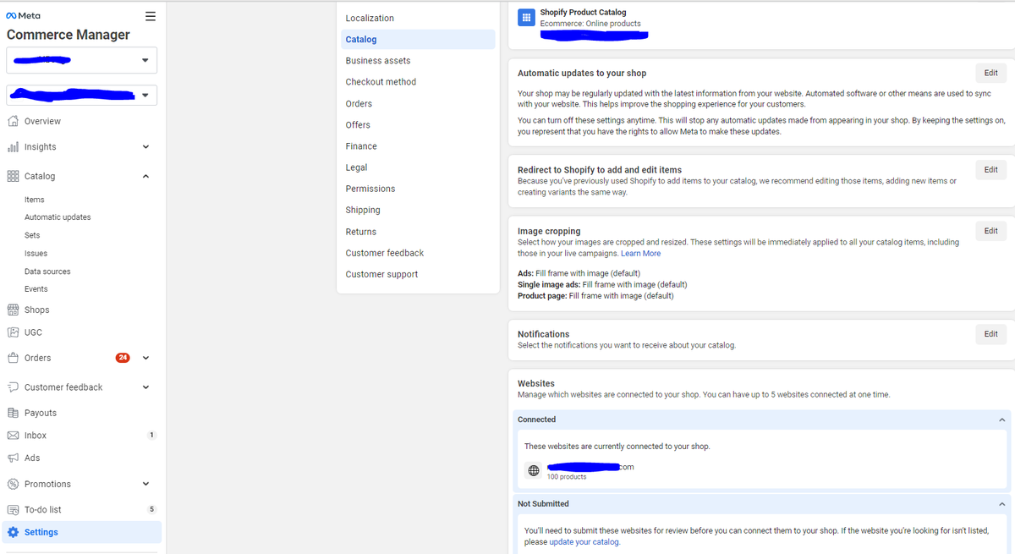Click the Commerce Manager title
Viewport: 1015px width, 554px height.
click(69, 35)
